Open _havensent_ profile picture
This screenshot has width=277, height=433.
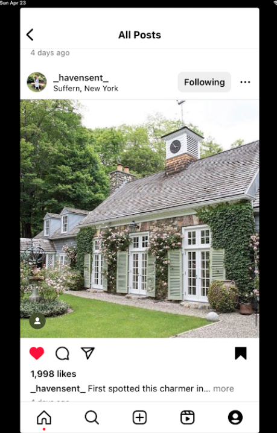click(x=37, y=82)
